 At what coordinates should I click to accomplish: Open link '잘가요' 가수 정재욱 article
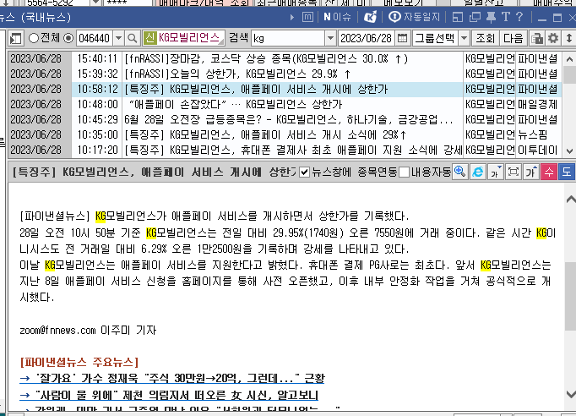pos(172,378)
